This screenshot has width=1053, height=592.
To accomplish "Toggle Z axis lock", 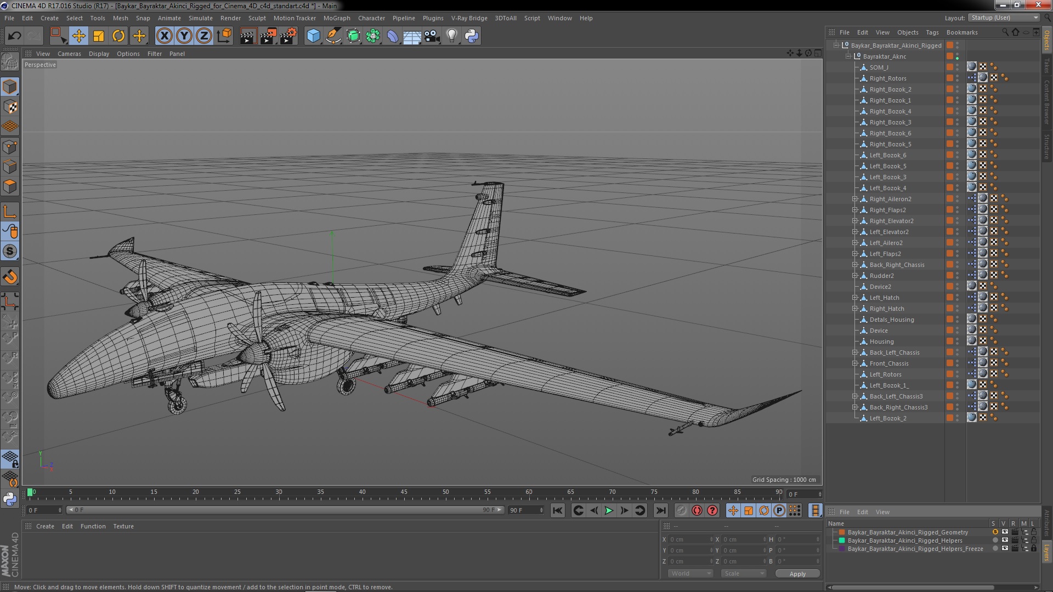I will [204, 36].
